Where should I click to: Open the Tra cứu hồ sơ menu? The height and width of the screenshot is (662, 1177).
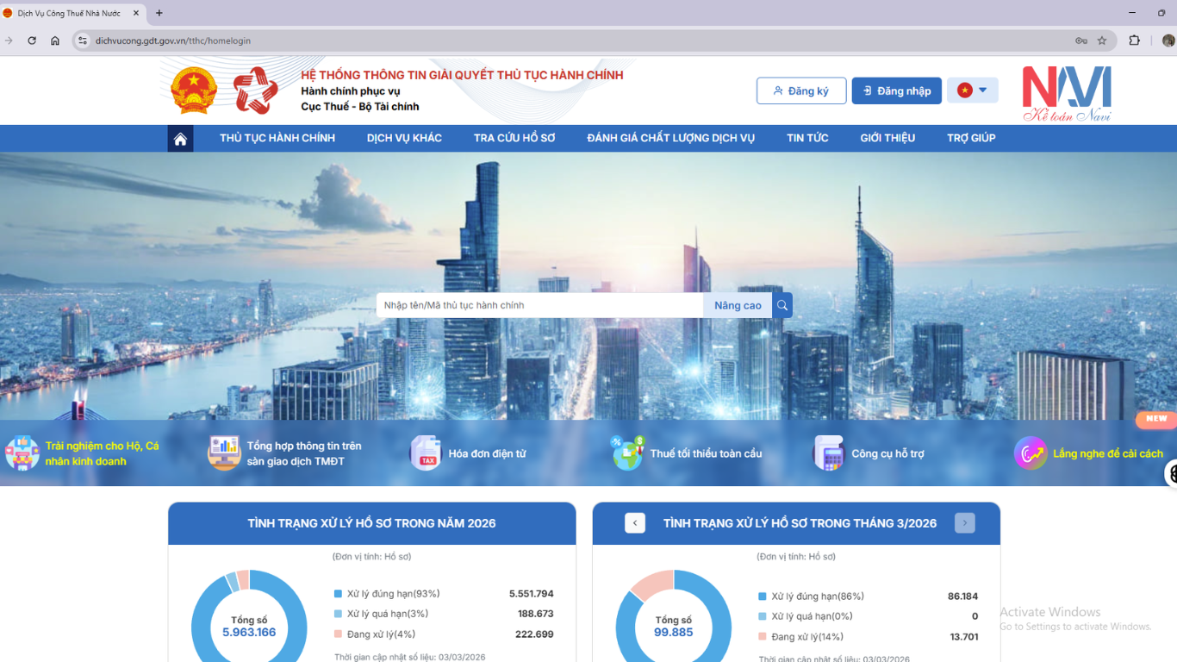[x=514, y=138]
